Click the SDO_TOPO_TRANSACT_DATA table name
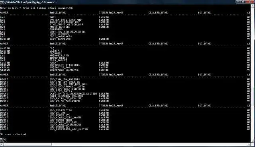255x147 pixels. [x=67, y=87]
